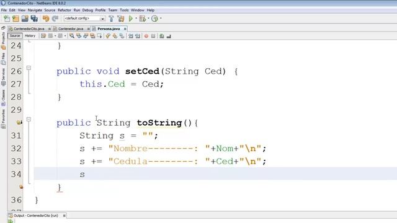Open the Tools menu
Viewport: 397px width, 223px height.
(124, 10)
